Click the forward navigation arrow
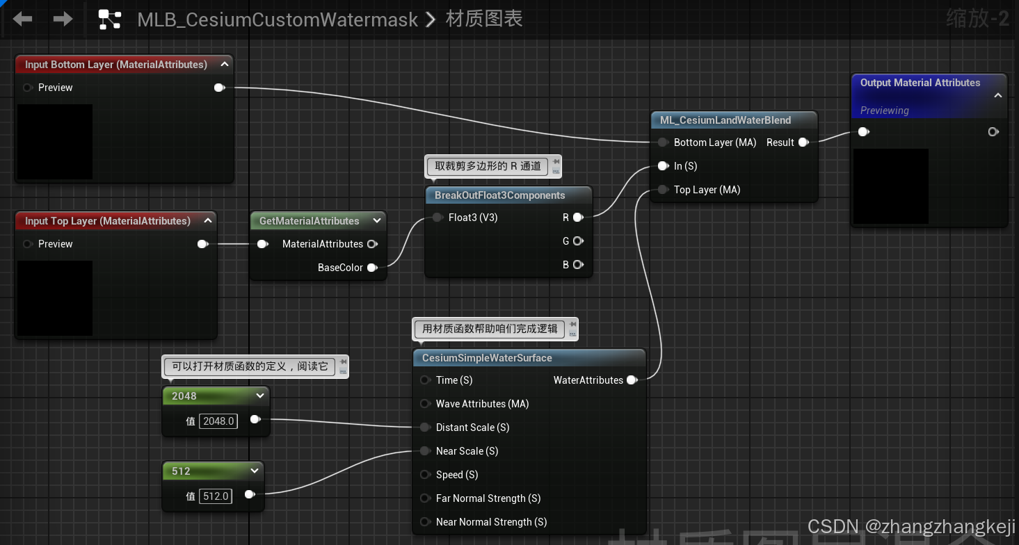 (x=63, y=19)
